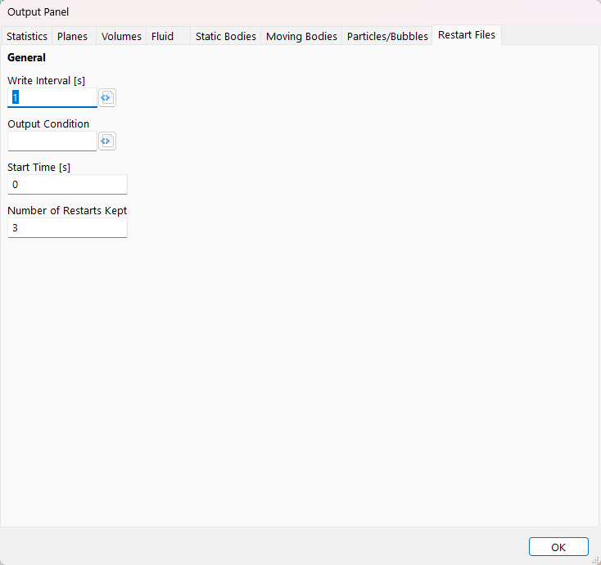
Task: Focus the Output Condition text field
Action: click(52, 141)
